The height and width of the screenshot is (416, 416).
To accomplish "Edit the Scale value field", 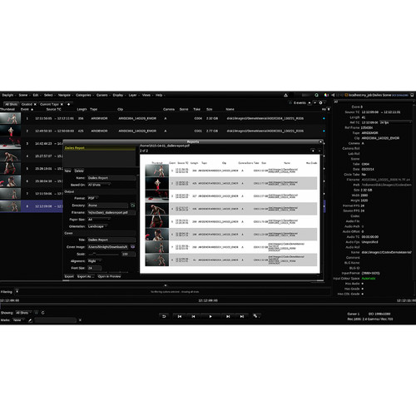I will point(128,254).
